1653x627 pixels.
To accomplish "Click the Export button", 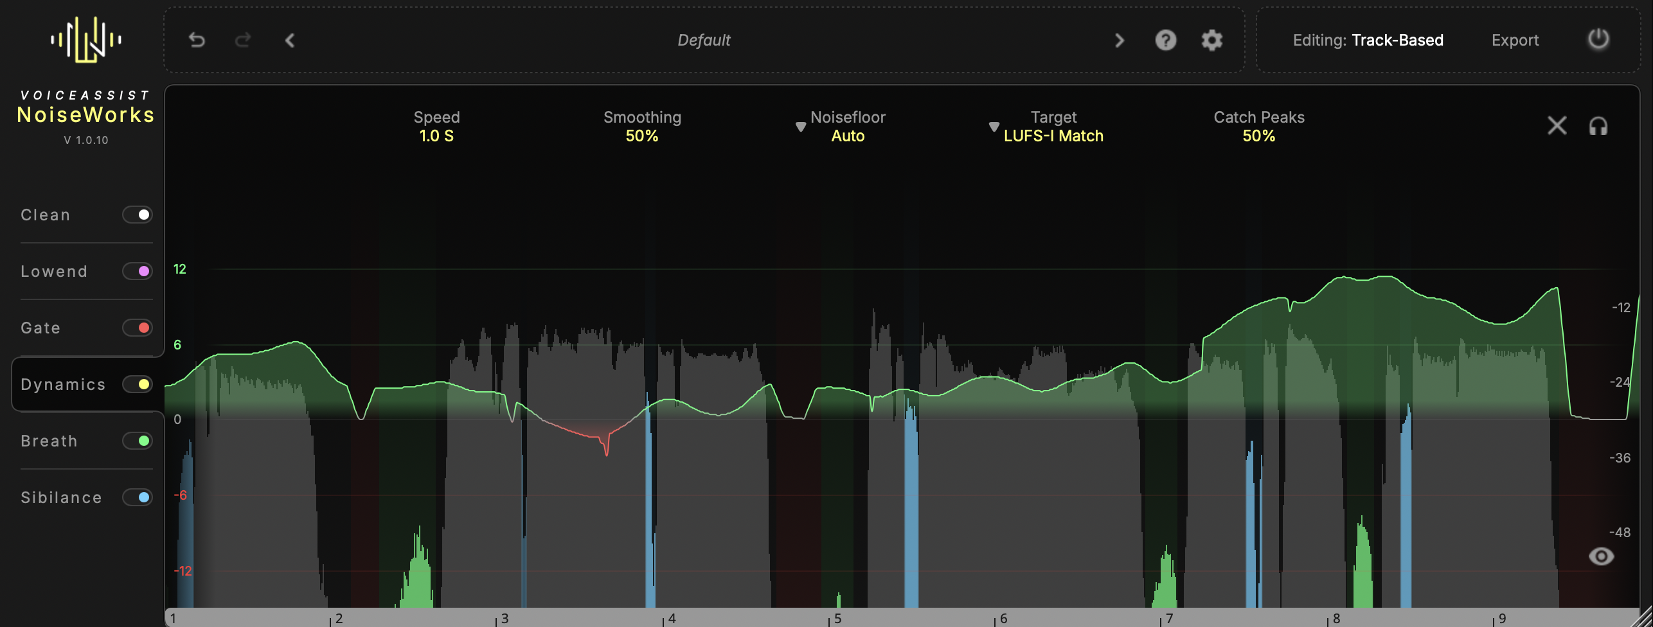I will (1515, 40).
